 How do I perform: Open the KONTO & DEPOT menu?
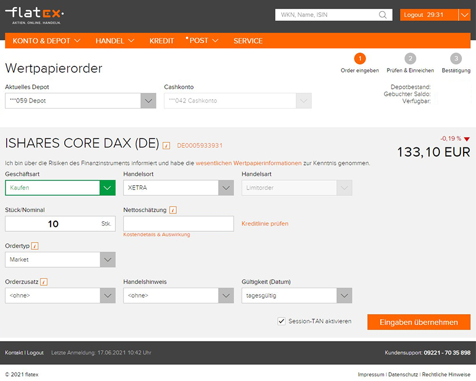(x=46, y=41)
